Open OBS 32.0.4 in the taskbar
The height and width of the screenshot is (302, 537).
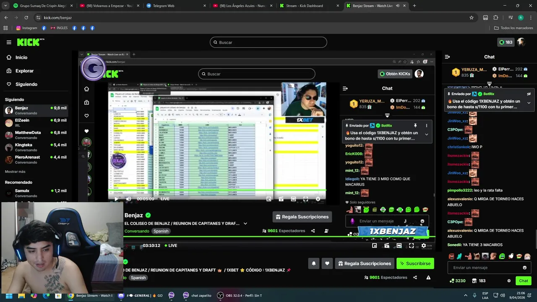240,295
